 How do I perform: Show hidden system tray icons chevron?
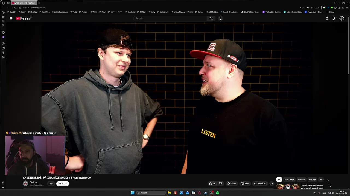click(x=315, y=193)
